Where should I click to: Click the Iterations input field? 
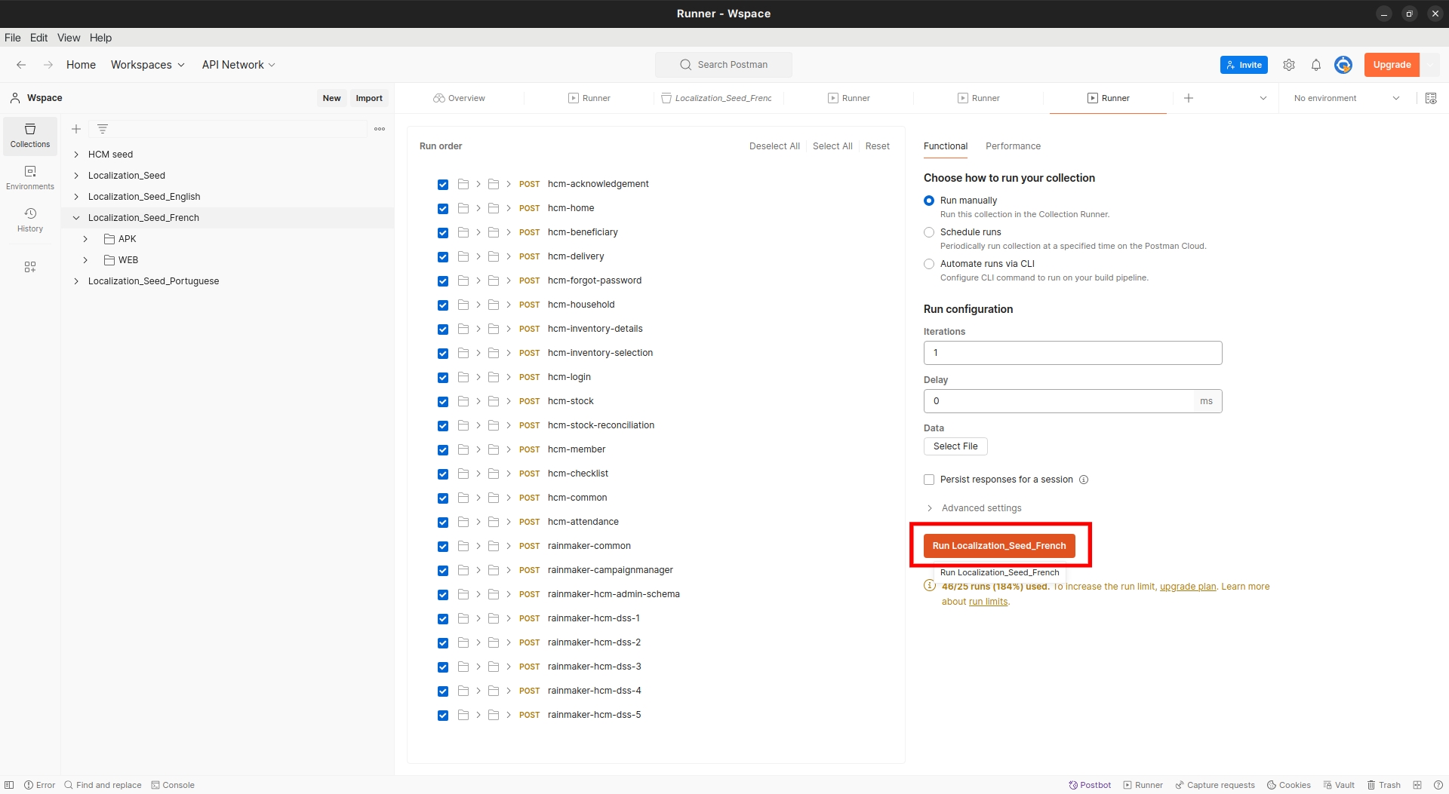pos(1072,353)
